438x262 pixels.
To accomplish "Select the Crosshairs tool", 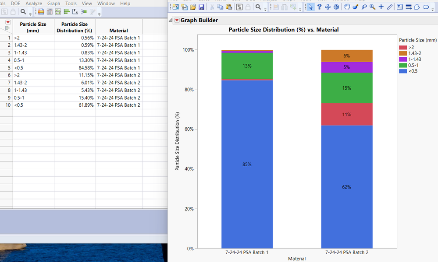I will (381, 7).
